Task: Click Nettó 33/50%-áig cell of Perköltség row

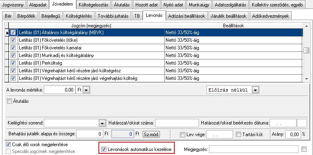Action: [x=233, y=63]
